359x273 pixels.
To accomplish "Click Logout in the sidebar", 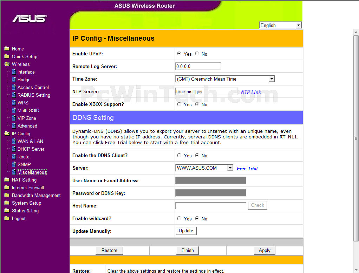I will point(19,218).
